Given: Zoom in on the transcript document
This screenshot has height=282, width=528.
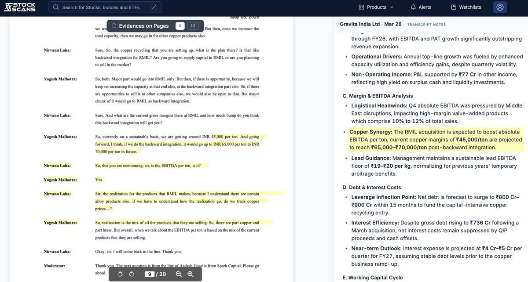Looking at the screenshot, I should pyautogui.click(x=190, y=274).
